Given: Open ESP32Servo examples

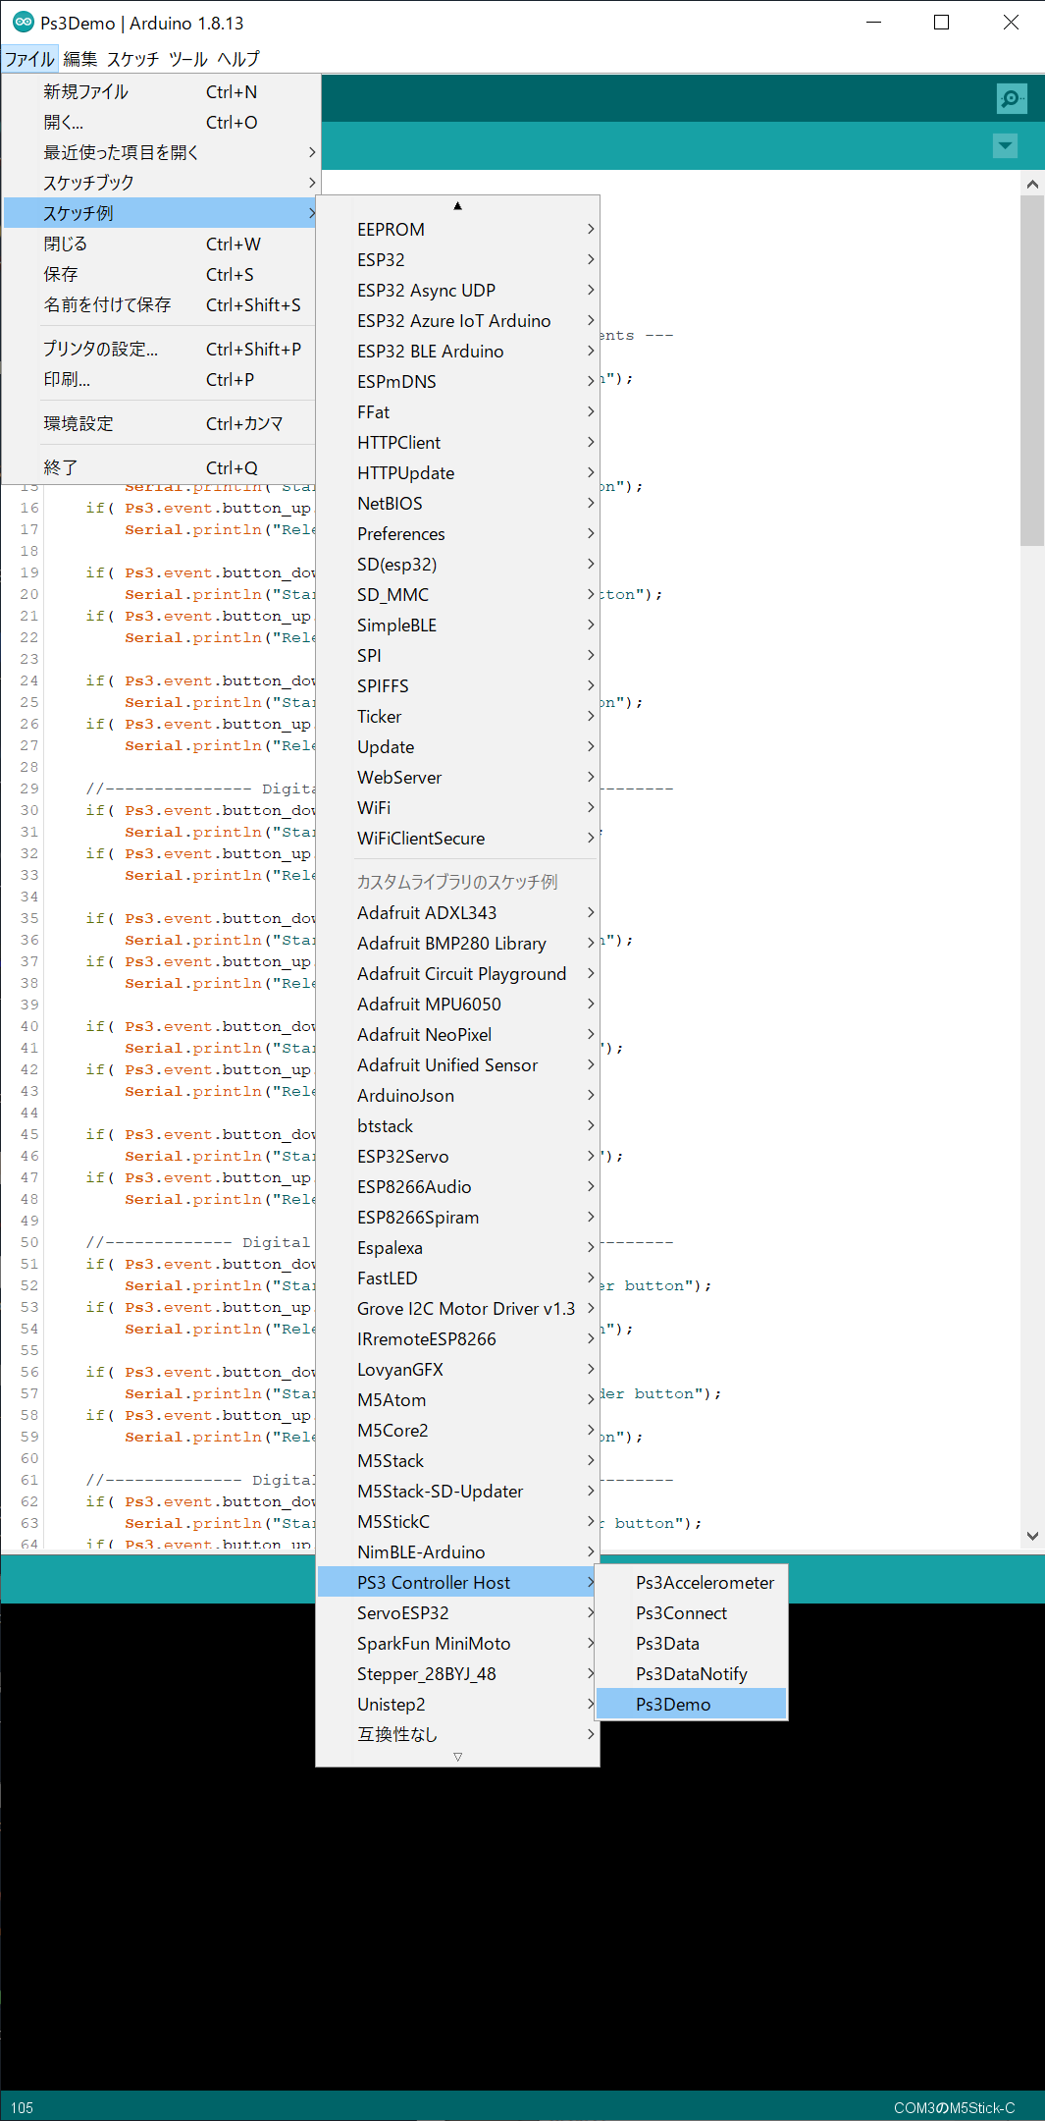Looking at the screenshot, I should point(457,1156).
